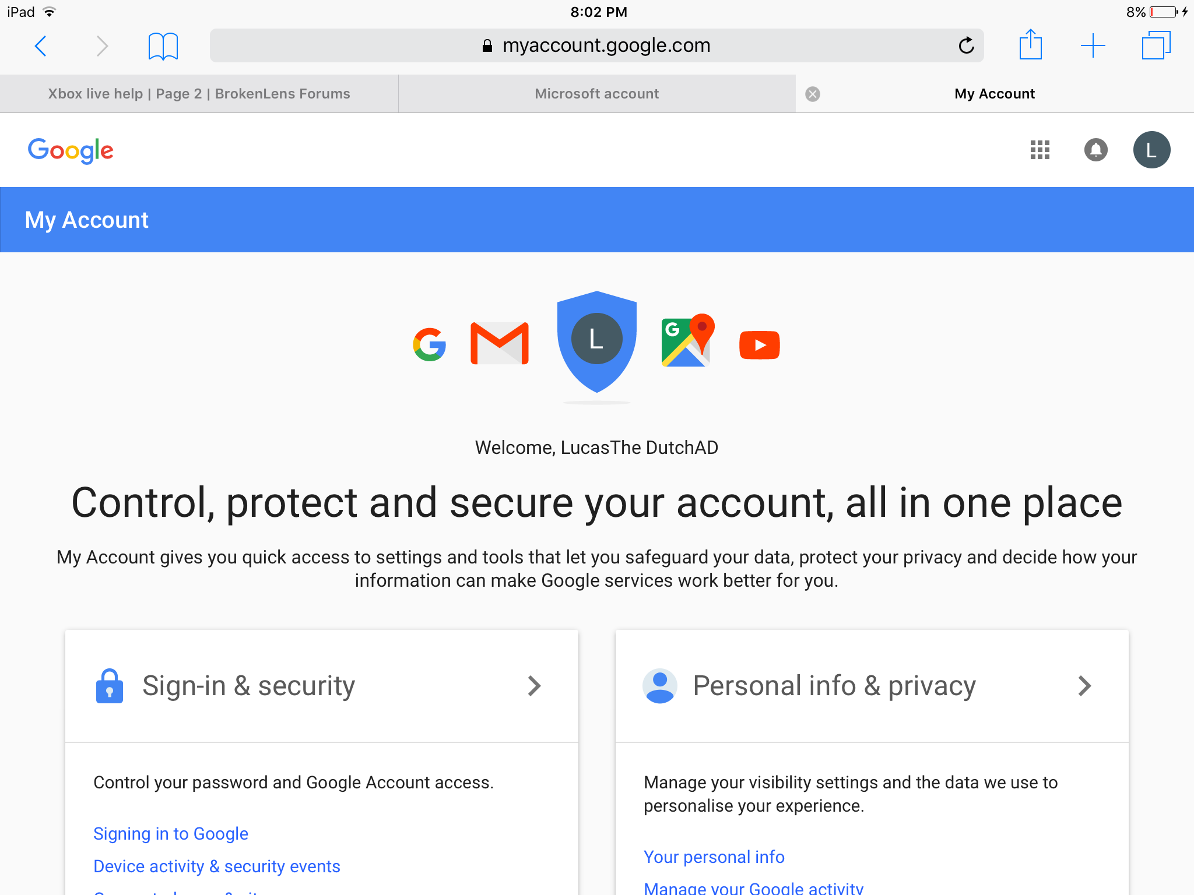Tap the myaccount.google.com address field
Image resolution: width=1194 pixels, height=895 pixels.
coord(596,45)
